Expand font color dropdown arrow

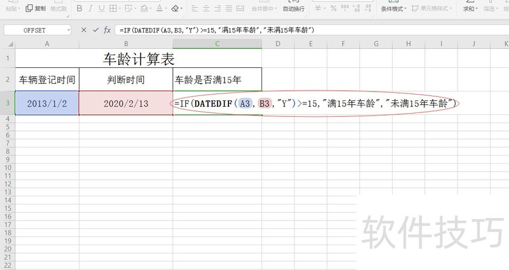[166, 9]
